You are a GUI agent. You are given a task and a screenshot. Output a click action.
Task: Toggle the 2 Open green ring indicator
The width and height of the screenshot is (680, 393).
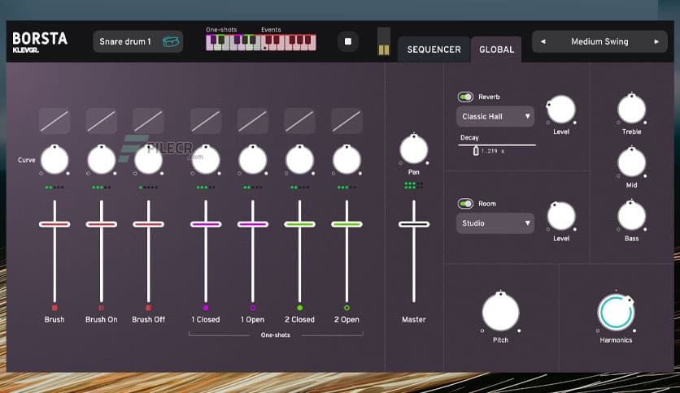[347, 308]
